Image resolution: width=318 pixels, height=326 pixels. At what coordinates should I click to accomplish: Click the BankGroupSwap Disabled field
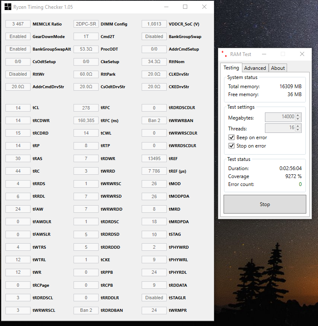pyautogui.click(x=154, y=36)
